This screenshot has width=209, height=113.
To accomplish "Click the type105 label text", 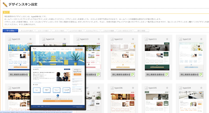I will click(x=153, y=88).
